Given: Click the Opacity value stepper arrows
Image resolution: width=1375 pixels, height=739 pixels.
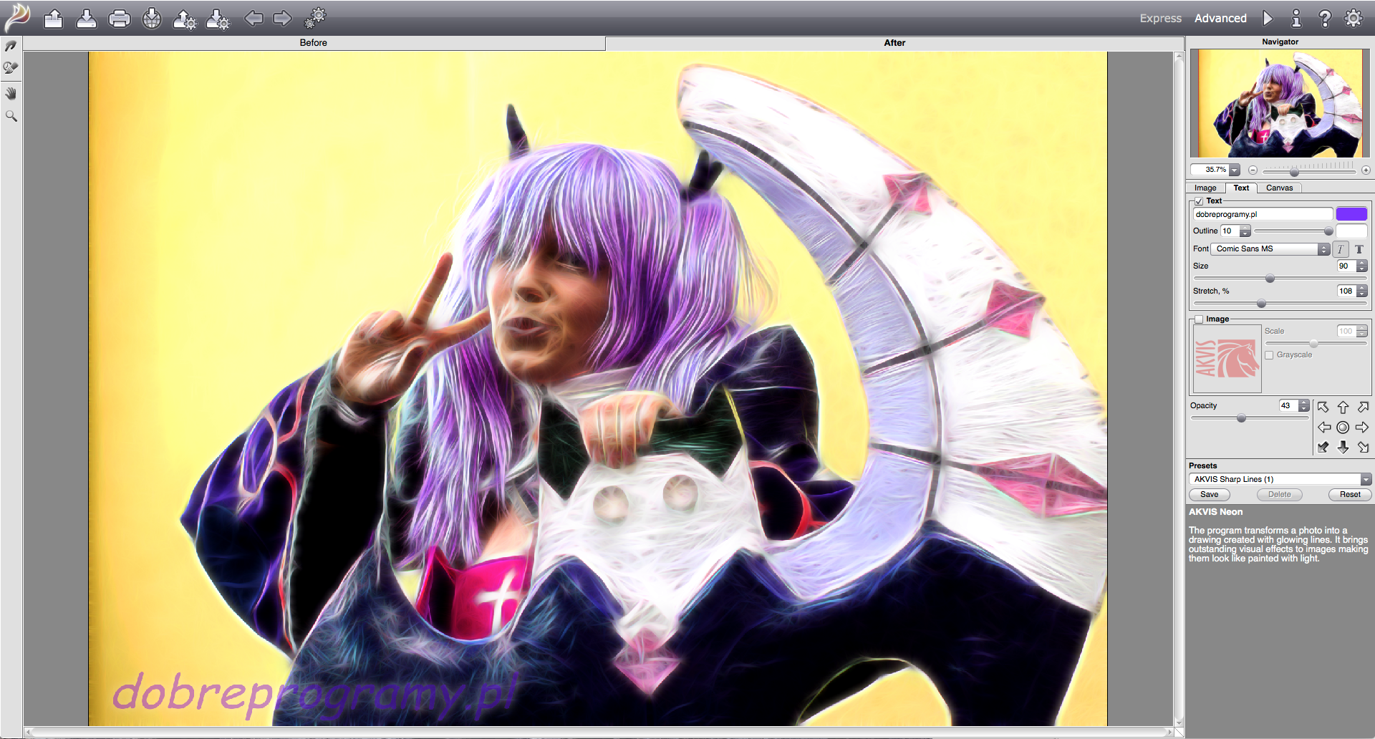Looking at the screenshot, I should point(1304,406).
